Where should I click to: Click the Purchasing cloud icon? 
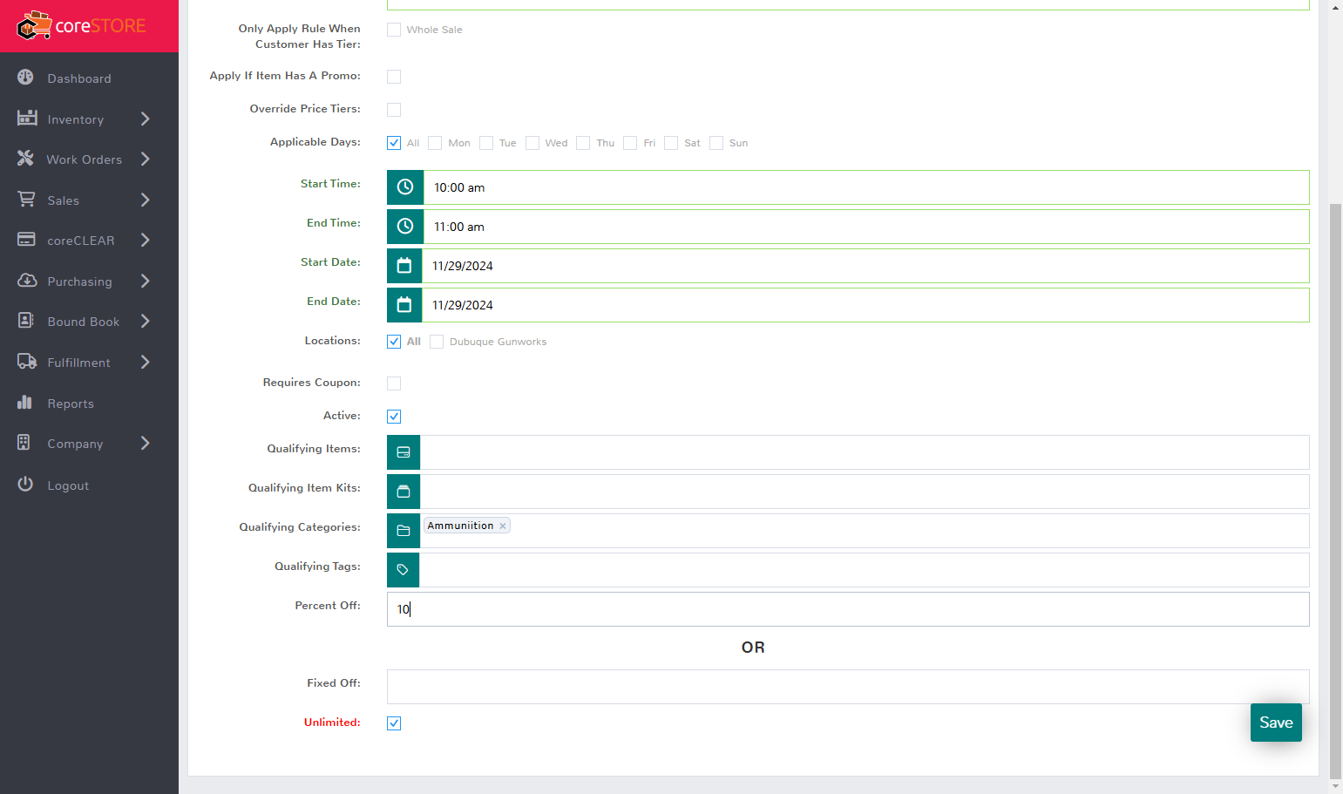point(27,281)
